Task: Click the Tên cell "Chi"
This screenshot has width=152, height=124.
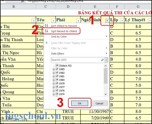Action: (x=46, y=111)
